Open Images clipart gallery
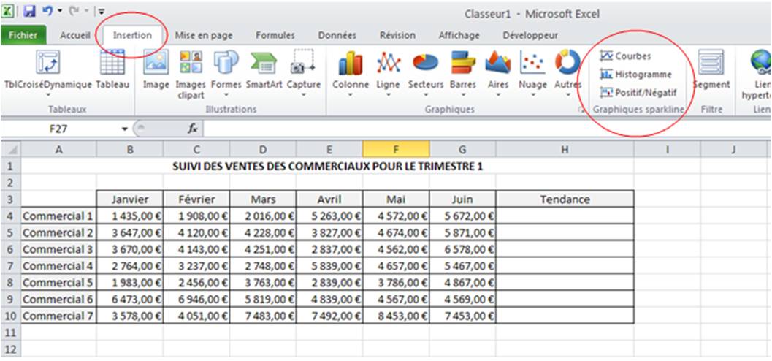772x361 pixels. coord(191,74)
